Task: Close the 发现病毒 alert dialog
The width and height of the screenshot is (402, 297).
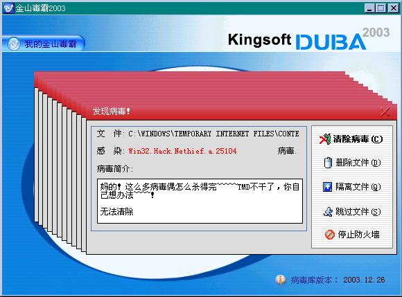Action: (x=385, y=111)
